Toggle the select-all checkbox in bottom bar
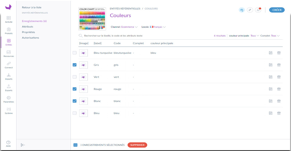 tap(75, 145)
